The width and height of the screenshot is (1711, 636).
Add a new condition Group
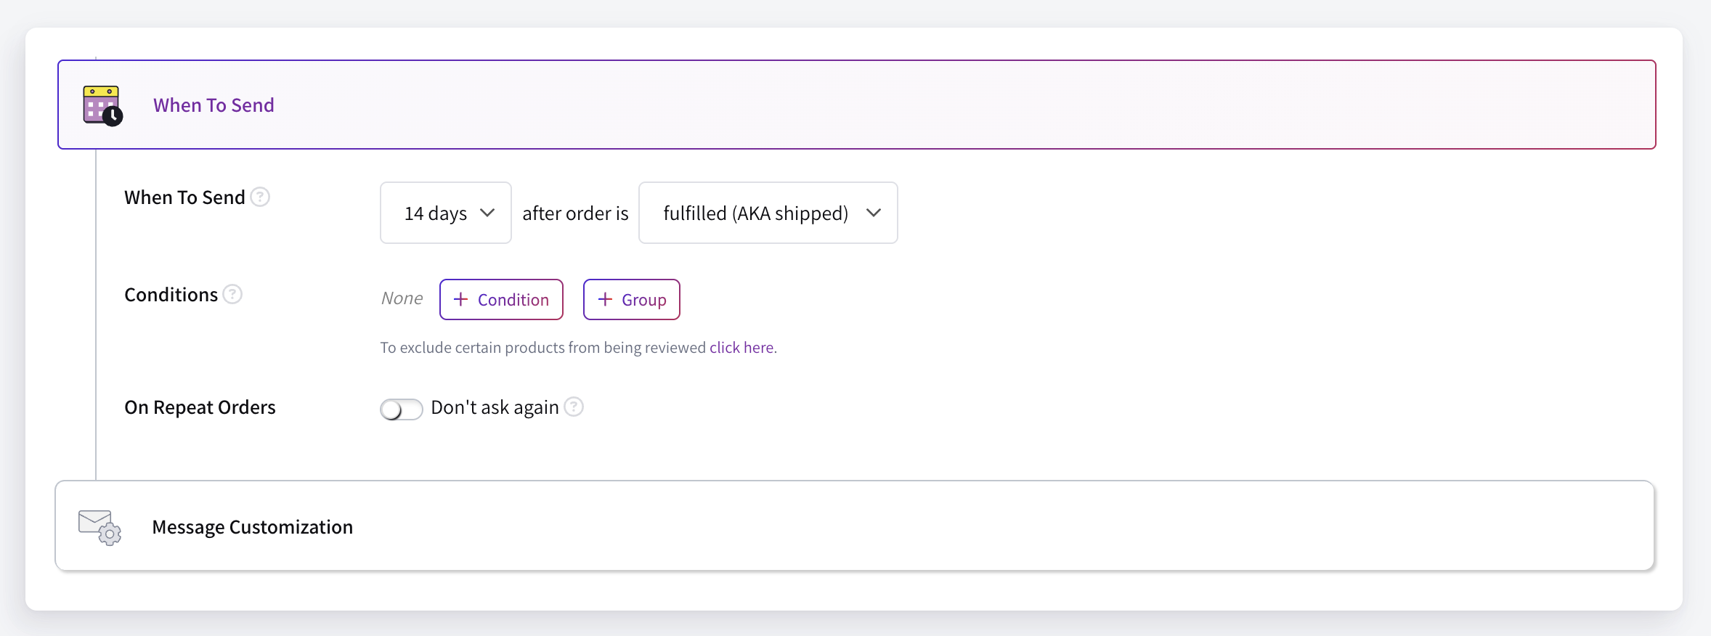[631, 299]
